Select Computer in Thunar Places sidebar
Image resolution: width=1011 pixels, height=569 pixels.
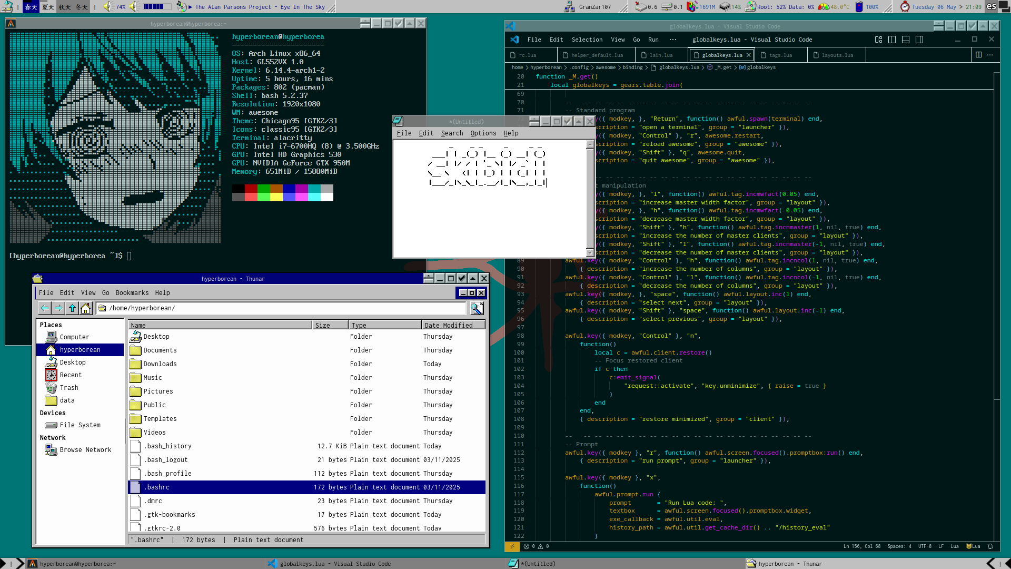[80, 337]
